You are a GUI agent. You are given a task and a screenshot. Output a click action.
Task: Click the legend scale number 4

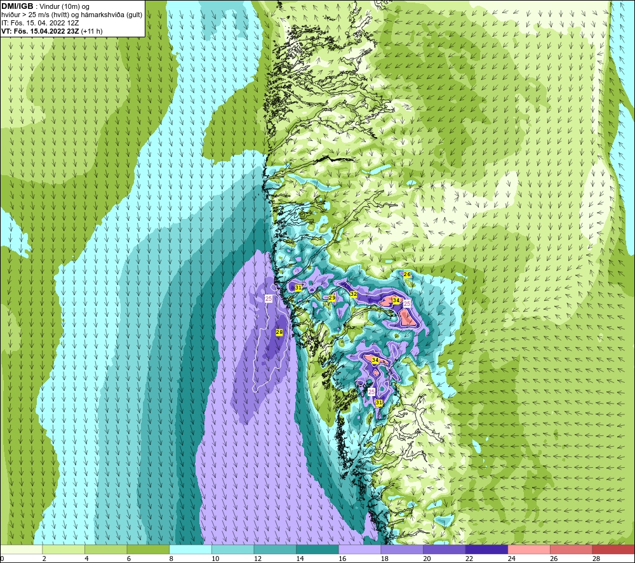[x=86, y=559]
